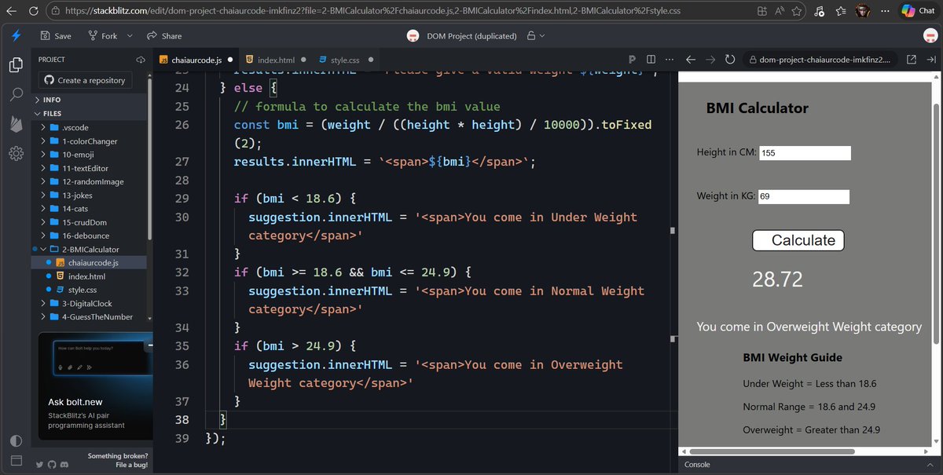Expand the .vscode folder

pos(89,128)
